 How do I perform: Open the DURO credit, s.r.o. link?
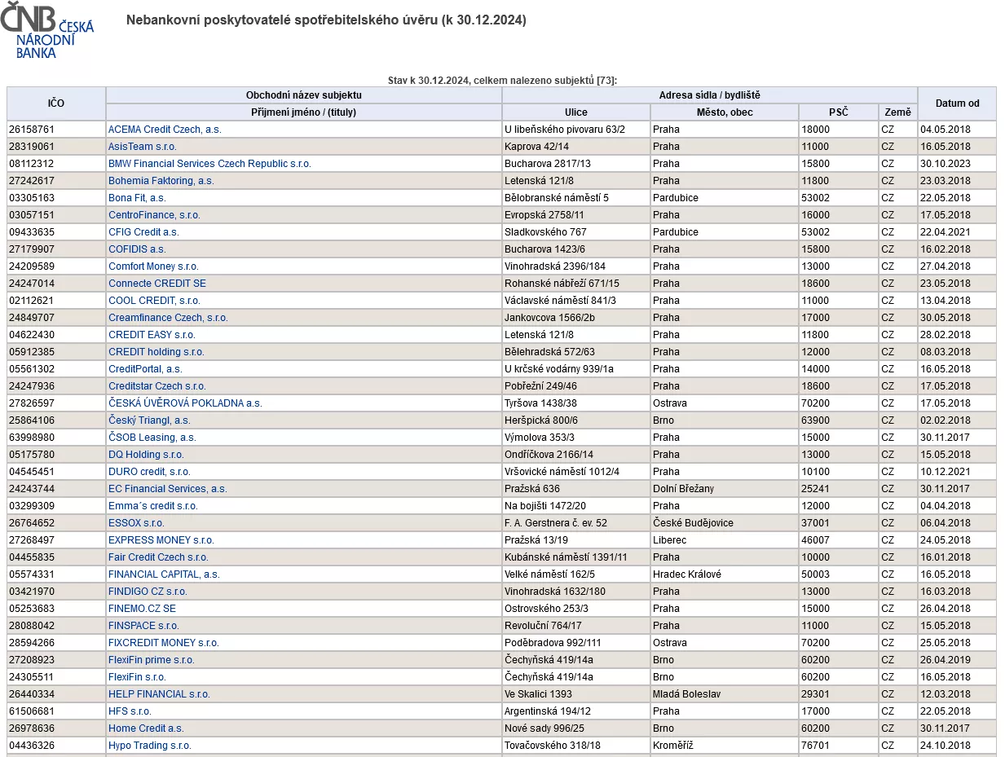149,472
